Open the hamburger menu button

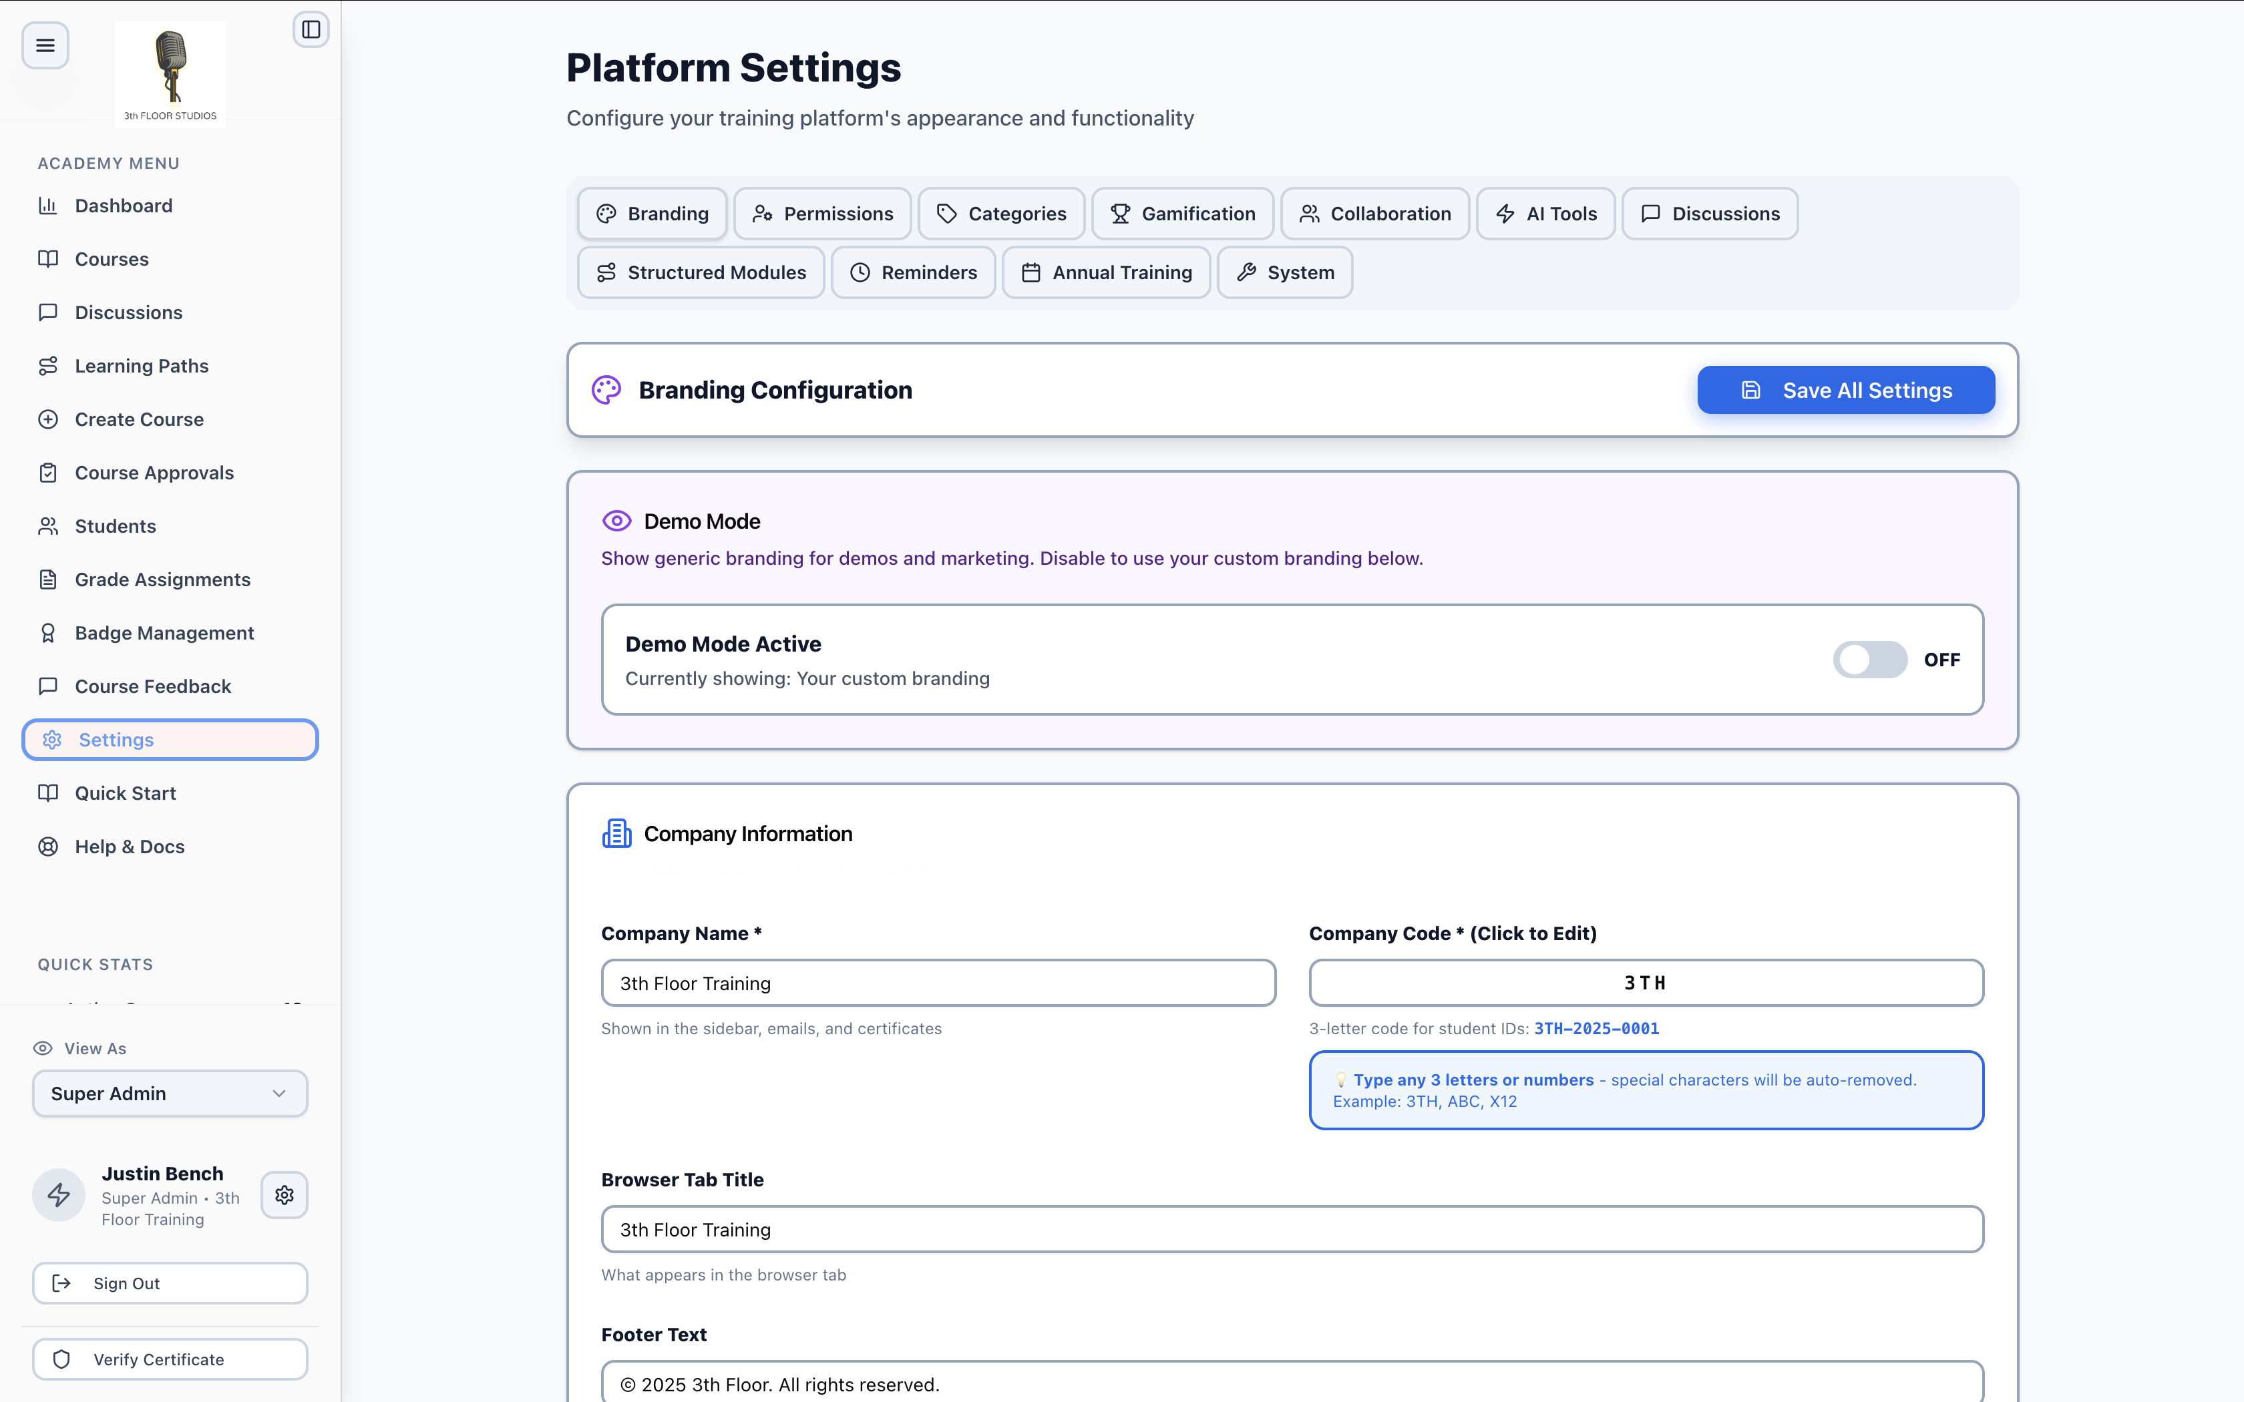(x=45, y=45)
